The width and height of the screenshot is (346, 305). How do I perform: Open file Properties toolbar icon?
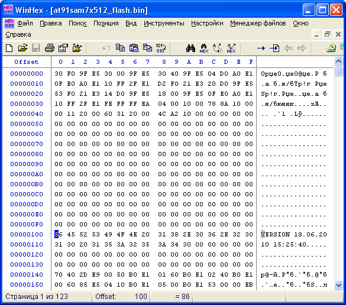tap(63, 48)
